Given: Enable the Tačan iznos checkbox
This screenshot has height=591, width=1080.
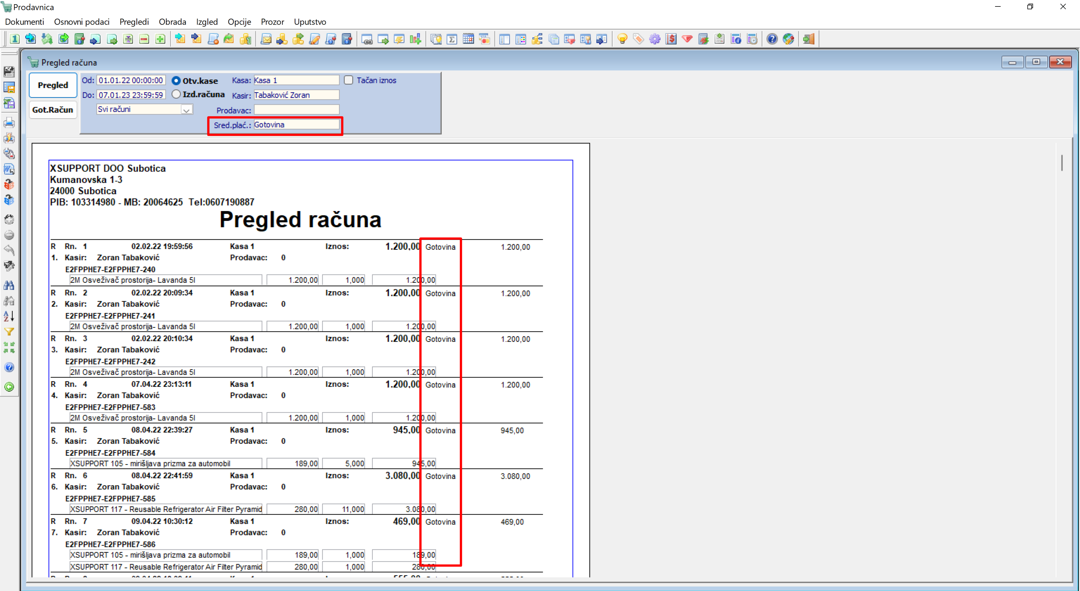Looking at the screenshot, I should [348, 80].
